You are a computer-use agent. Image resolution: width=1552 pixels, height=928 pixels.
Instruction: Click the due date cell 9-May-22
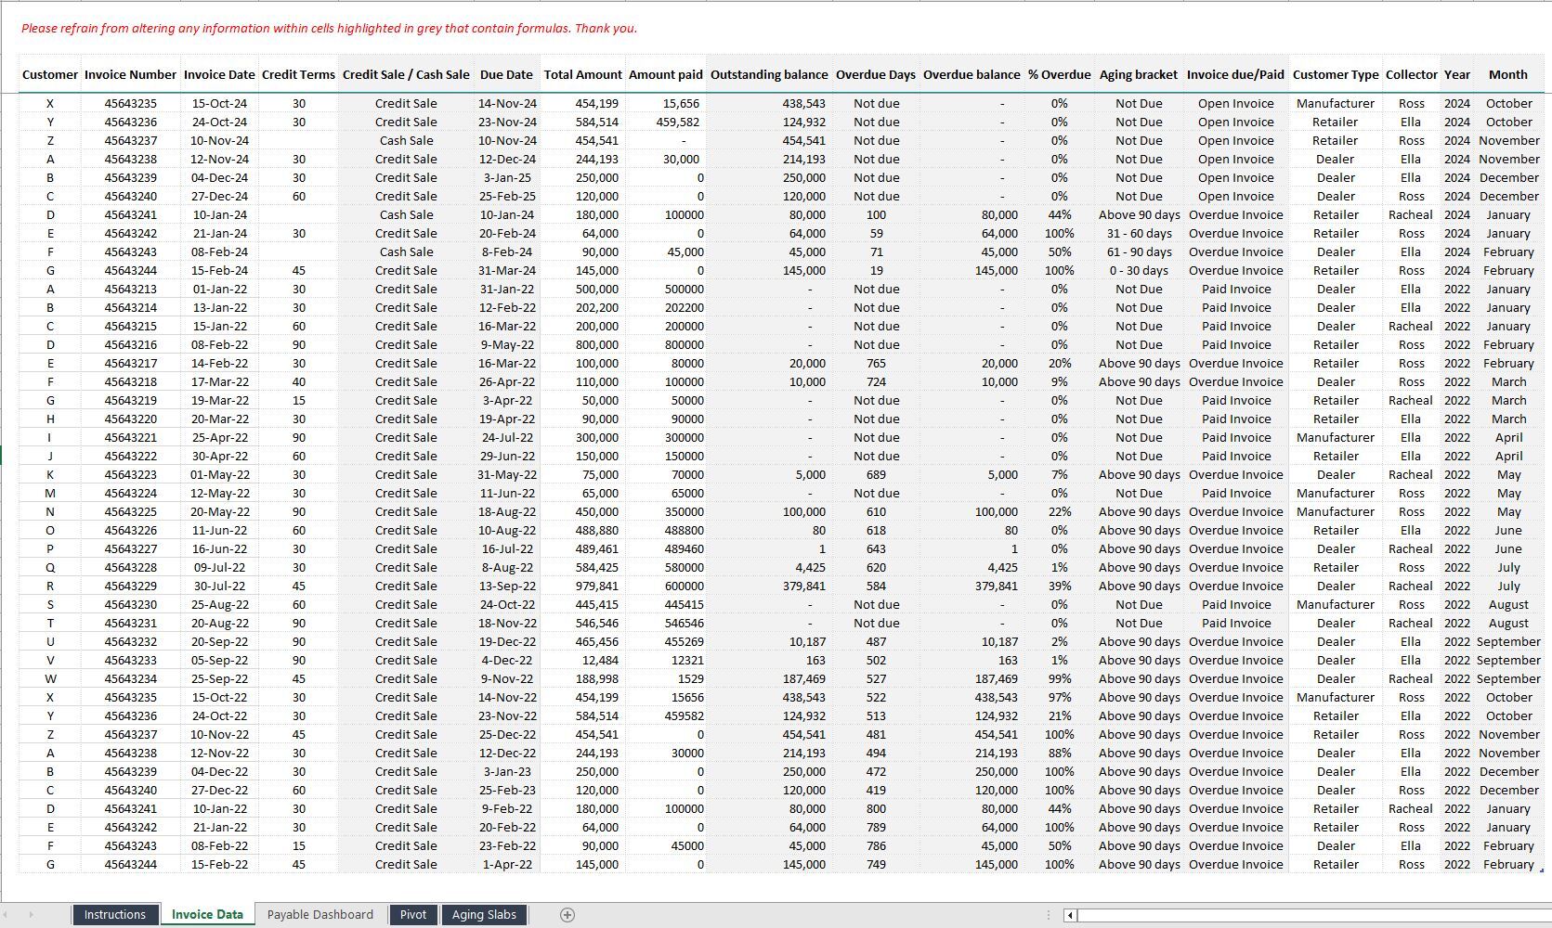click(507, 344)
